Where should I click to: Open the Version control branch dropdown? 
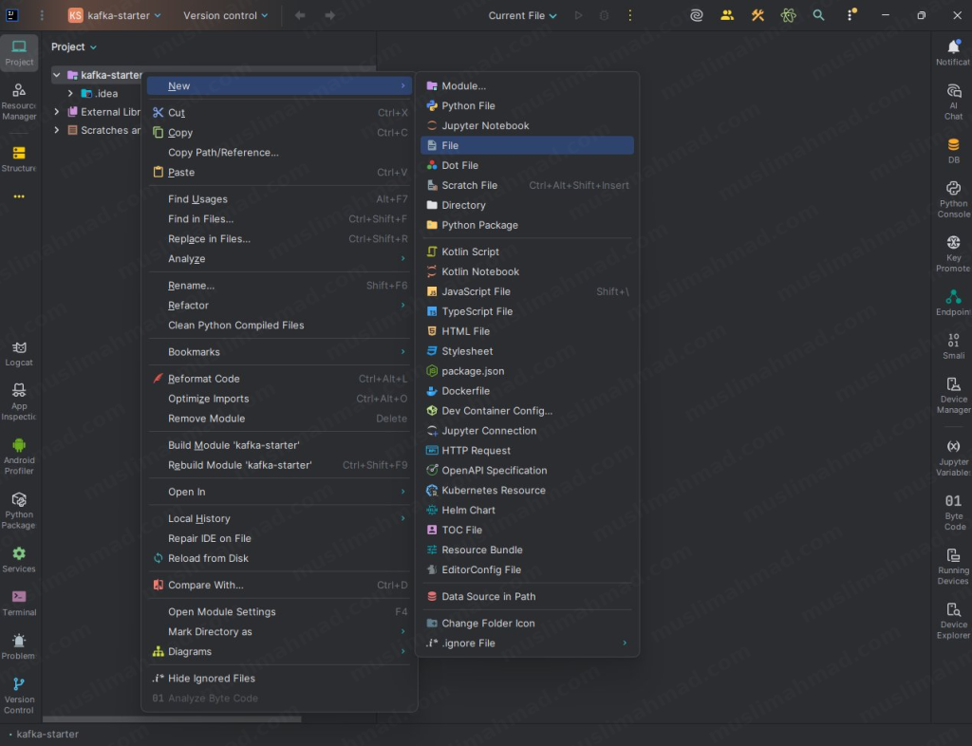(x=225, y=15)
